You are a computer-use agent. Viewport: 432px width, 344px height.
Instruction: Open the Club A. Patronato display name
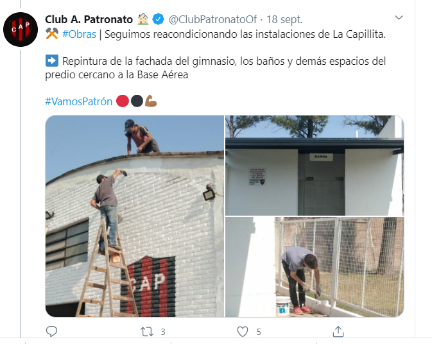point(89,19)
